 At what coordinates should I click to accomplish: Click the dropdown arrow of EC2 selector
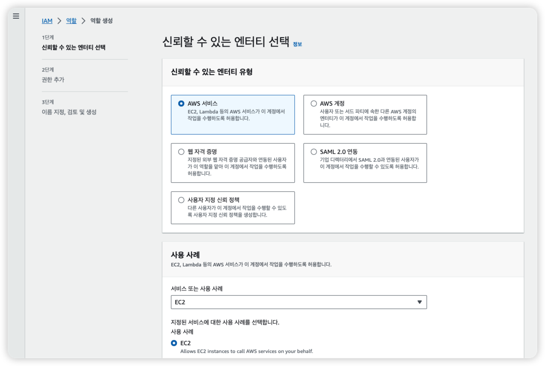(420, 302)
